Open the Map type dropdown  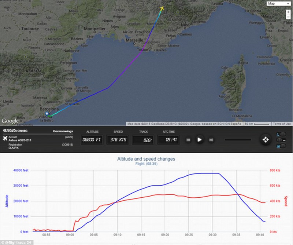[278, 4]
